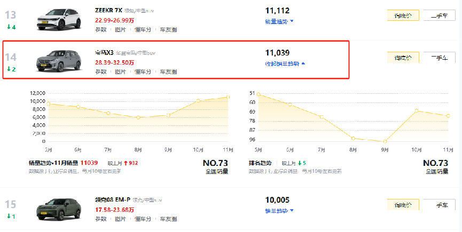Click the sales figure 10,005
Image resolution: width=462 pixels, height=232 pixels.
point(277,200)
